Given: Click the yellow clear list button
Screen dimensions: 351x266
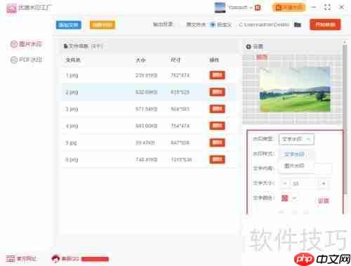Looking at the screenshot, I should pyautogui.click(x=102, y=25).
